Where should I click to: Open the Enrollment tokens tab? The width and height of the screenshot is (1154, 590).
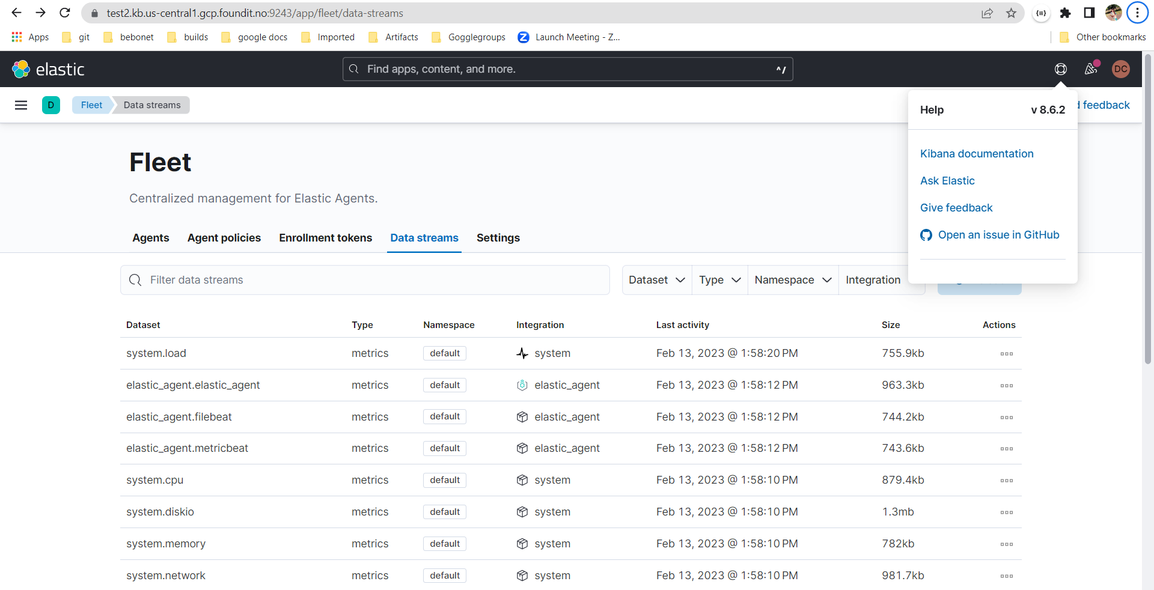[325, 238]
